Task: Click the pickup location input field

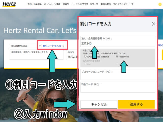Action: (36, 55)
